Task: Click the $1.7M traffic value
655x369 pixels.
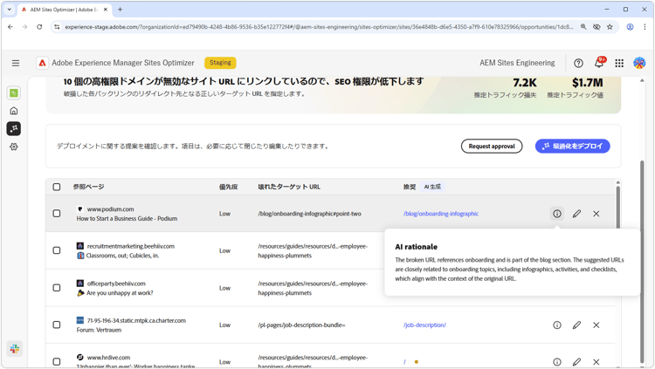Action: pos(588,83)
